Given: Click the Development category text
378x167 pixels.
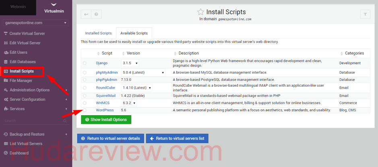Looking at the screenshot, I should [350, 63].
